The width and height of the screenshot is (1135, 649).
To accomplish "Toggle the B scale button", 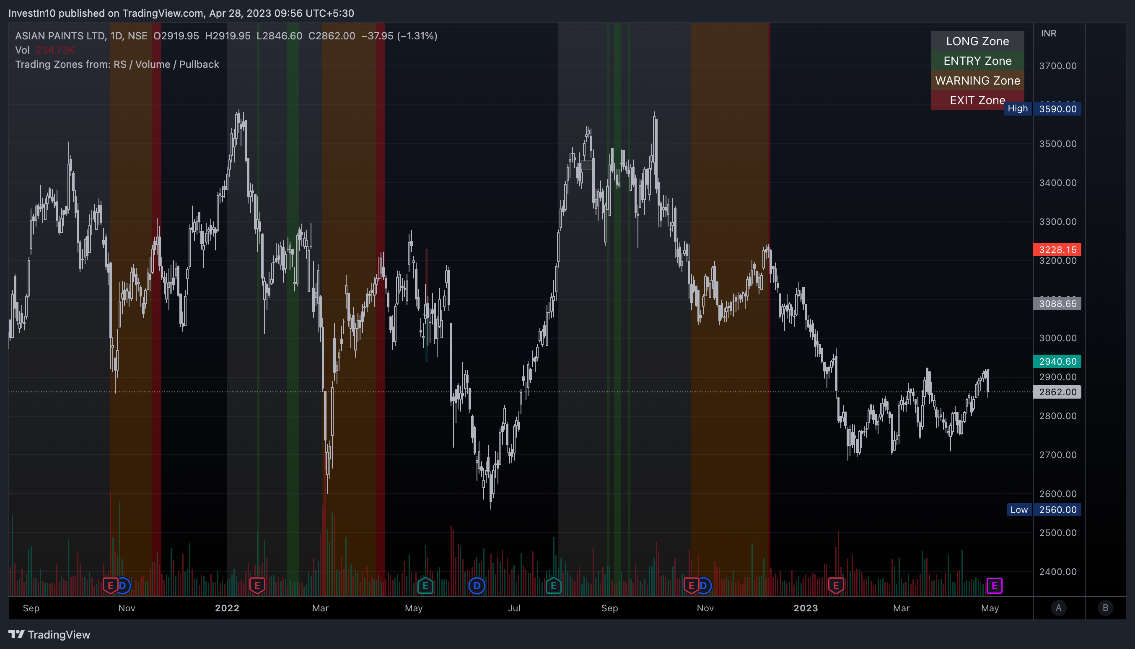I will tap(1106, 608).
